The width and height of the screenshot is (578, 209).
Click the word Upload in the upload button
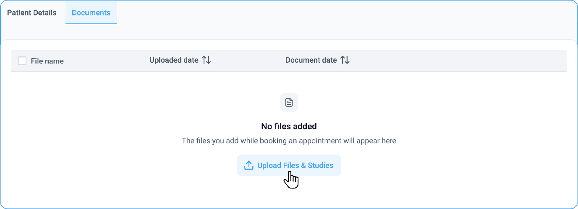pos(269,166)
